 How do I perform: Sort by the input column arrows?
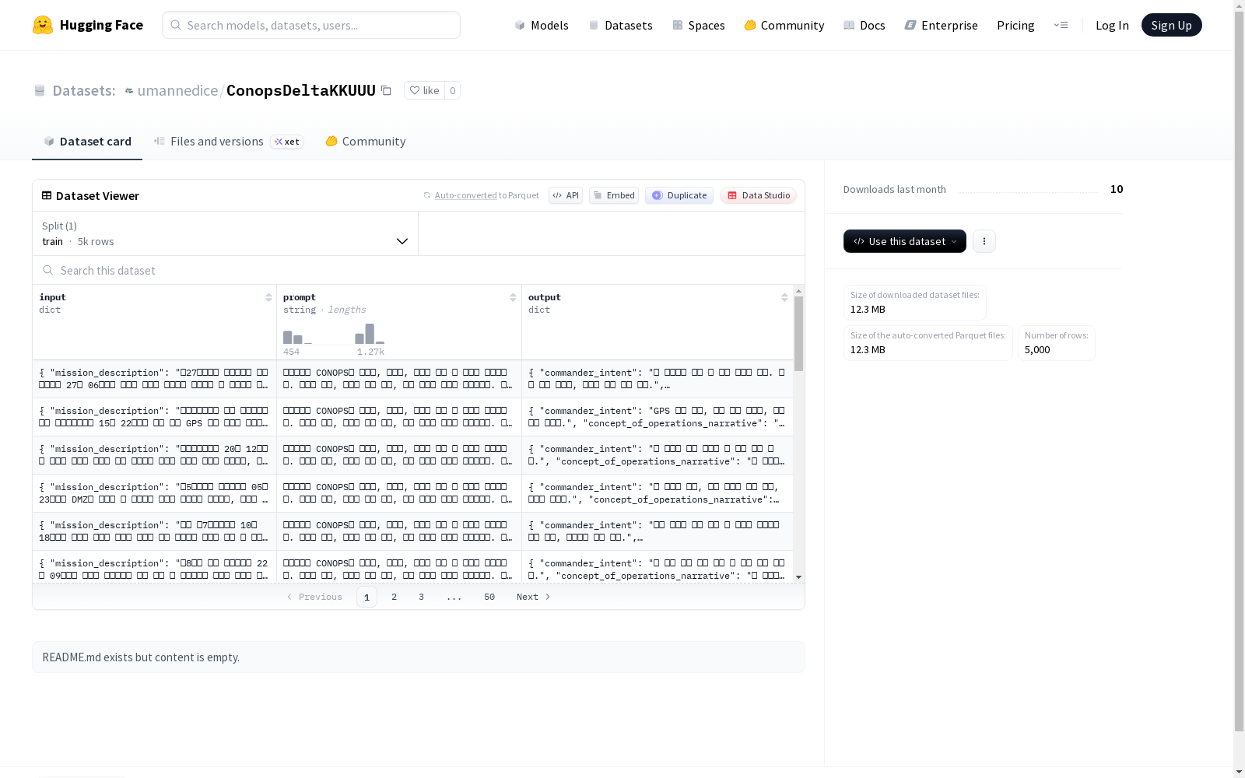(x=268, y=297)
